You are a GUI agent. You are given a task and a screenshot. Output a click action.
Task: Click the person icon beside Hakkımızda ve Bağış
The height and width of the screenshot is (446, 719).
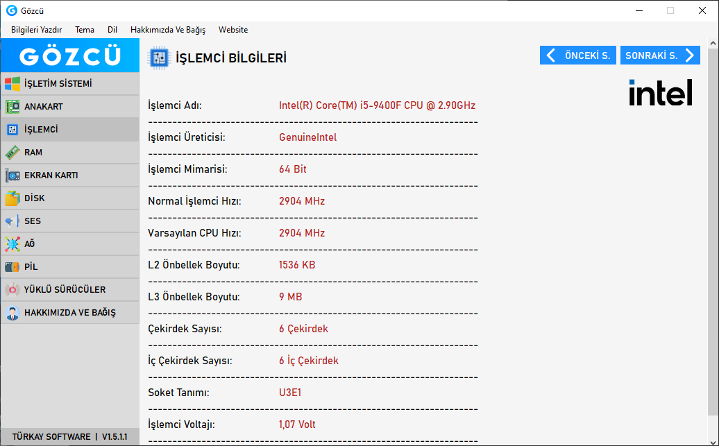click(12, 313)
